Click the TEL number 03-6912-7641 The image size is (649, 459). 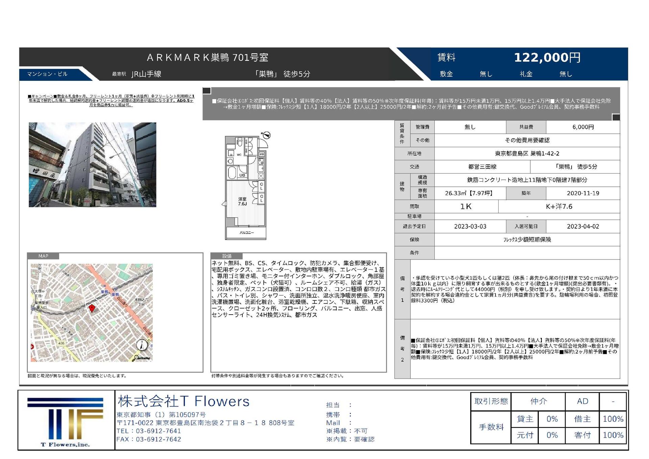click(x=158, y=431)
